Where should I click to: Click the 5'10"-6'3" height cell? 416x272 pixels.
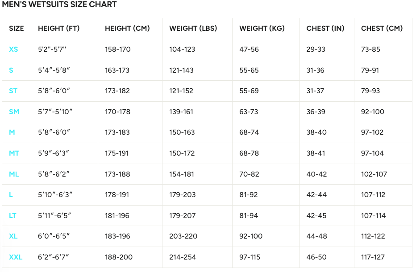coord(55,195)
